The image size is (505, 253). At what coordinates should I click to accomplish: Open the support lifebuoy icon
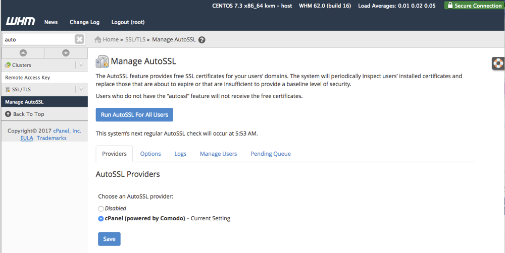pos(498,64)
